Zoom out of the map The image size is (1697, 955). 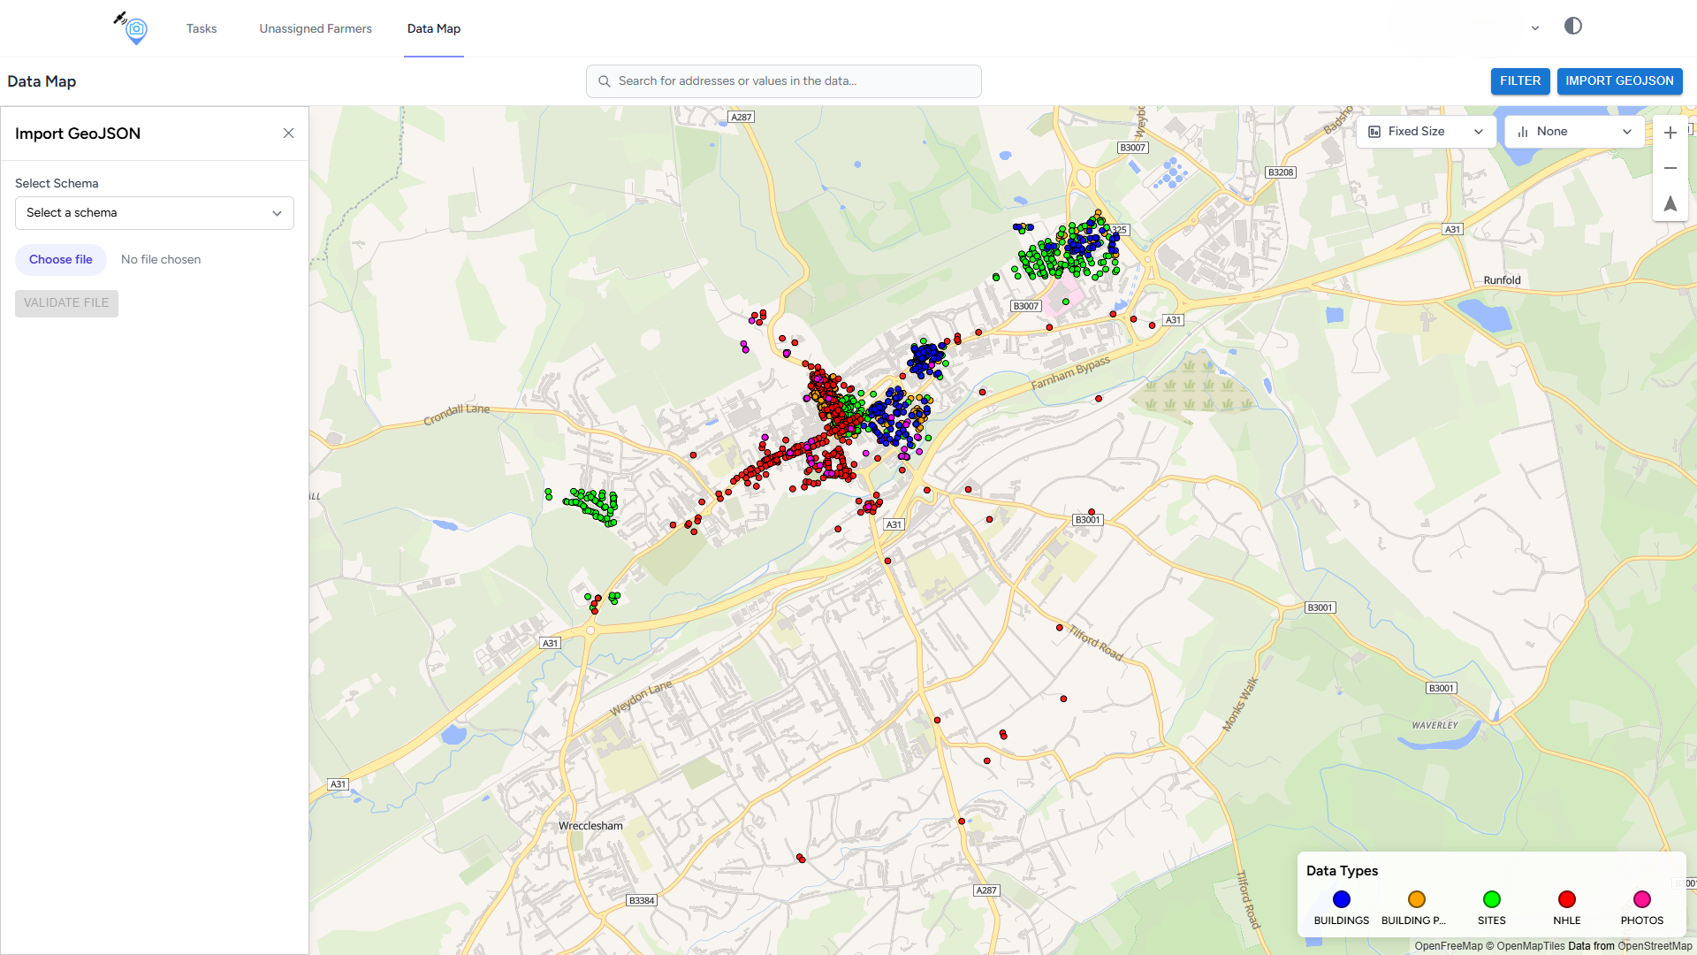pos(1670,168)
